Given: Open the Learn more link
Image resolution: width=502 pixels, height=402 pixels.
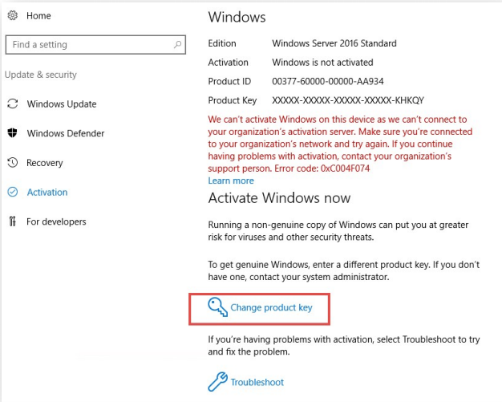Looking at the screenshot, I should tap(231, 181).
